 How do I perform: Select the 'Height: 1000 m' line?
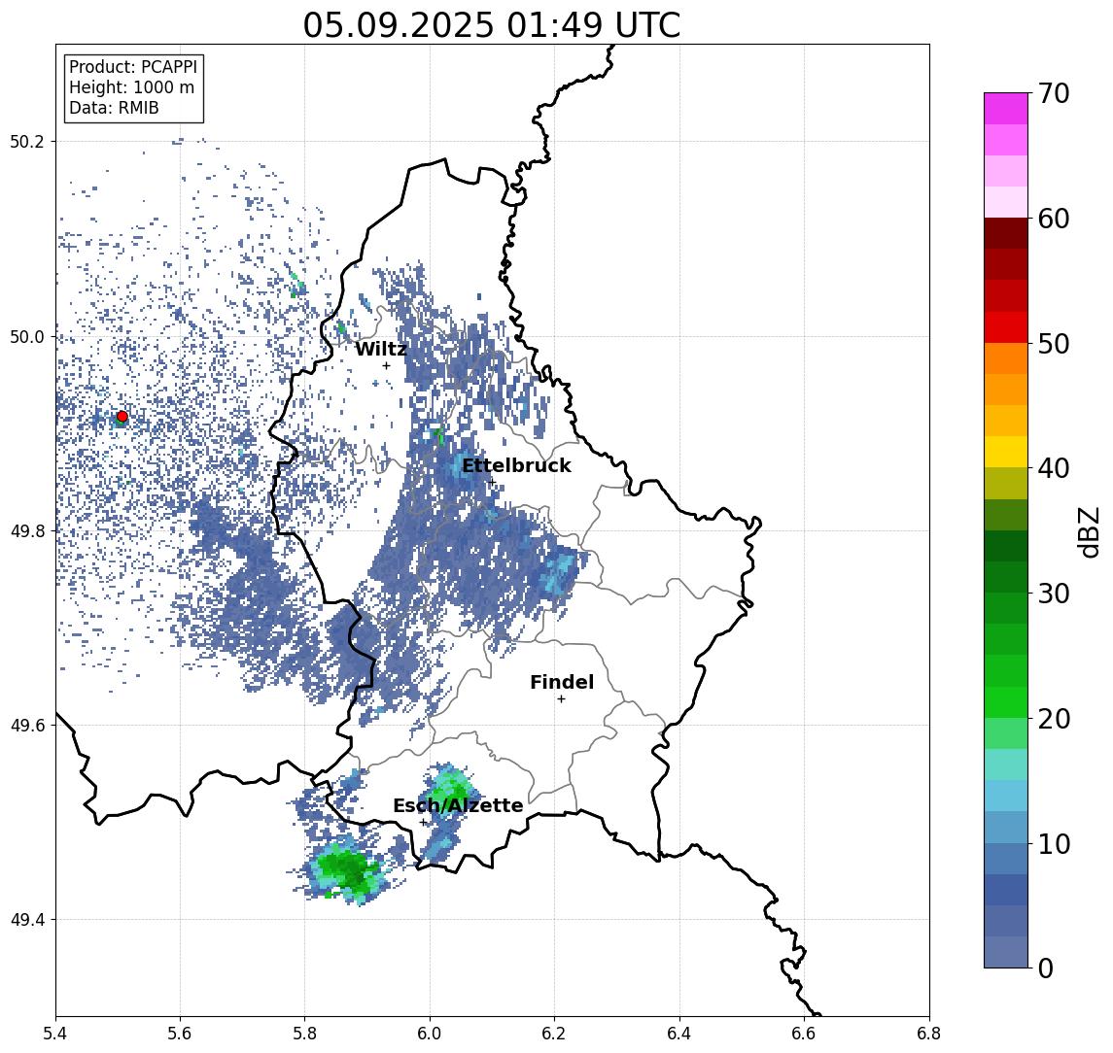pyautogui.click(x=131, y=87)
